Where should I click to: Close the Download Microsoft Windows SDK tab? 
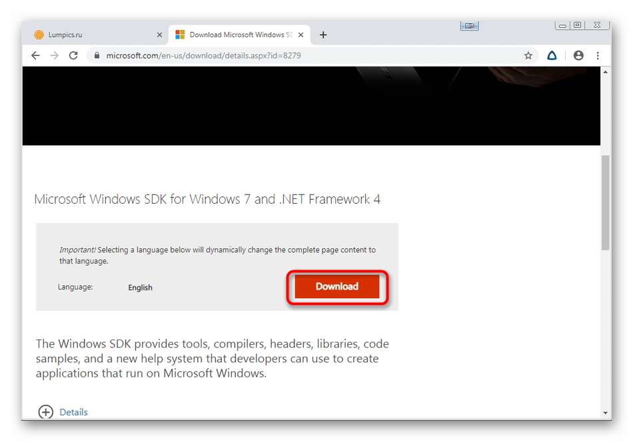click(x=301, y=35)
